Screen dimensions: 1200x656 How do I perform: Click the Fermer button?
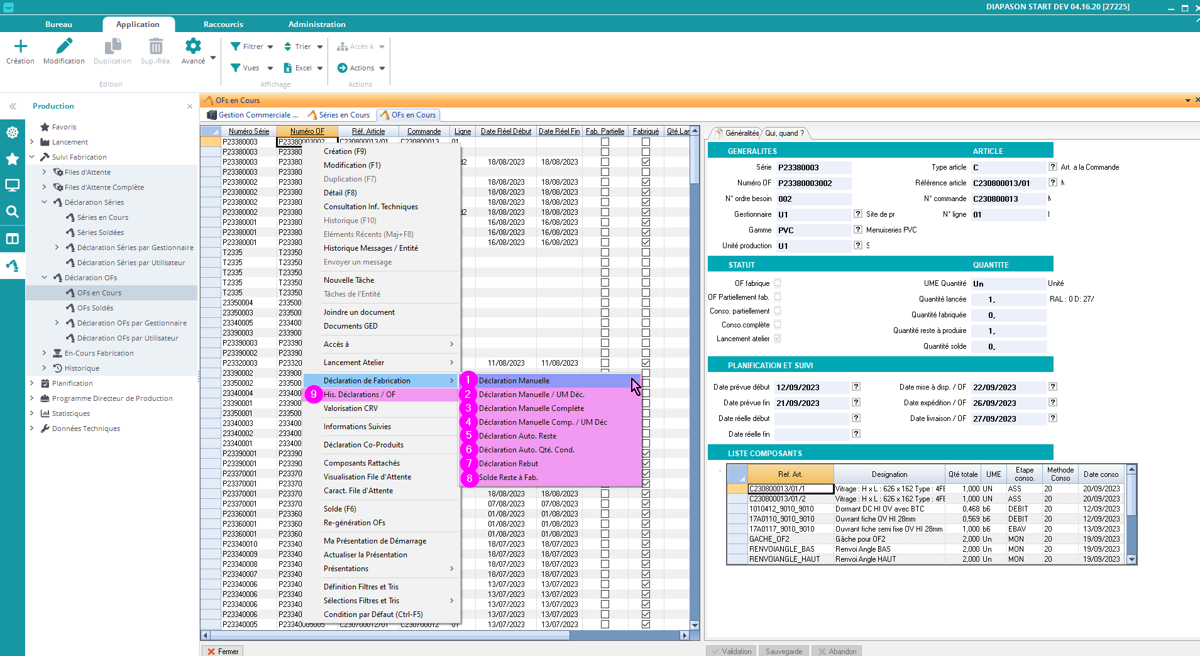pyautogui.click(x=223, y=651)
